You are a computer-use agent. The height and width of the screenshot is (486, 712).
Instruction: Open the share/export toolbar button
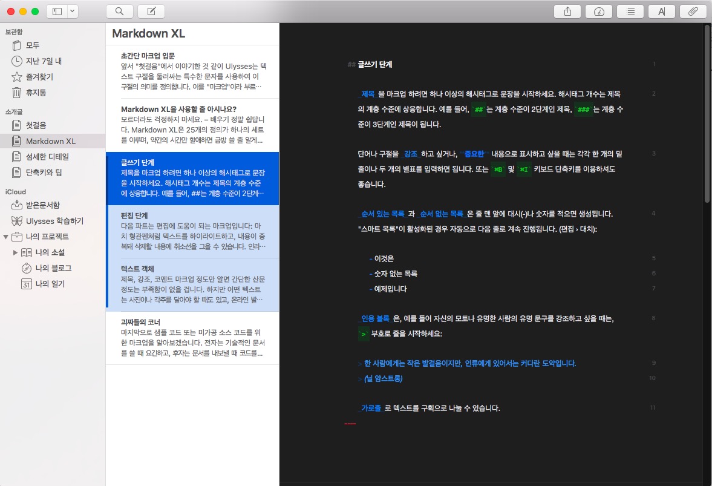(x=567, y=11)
